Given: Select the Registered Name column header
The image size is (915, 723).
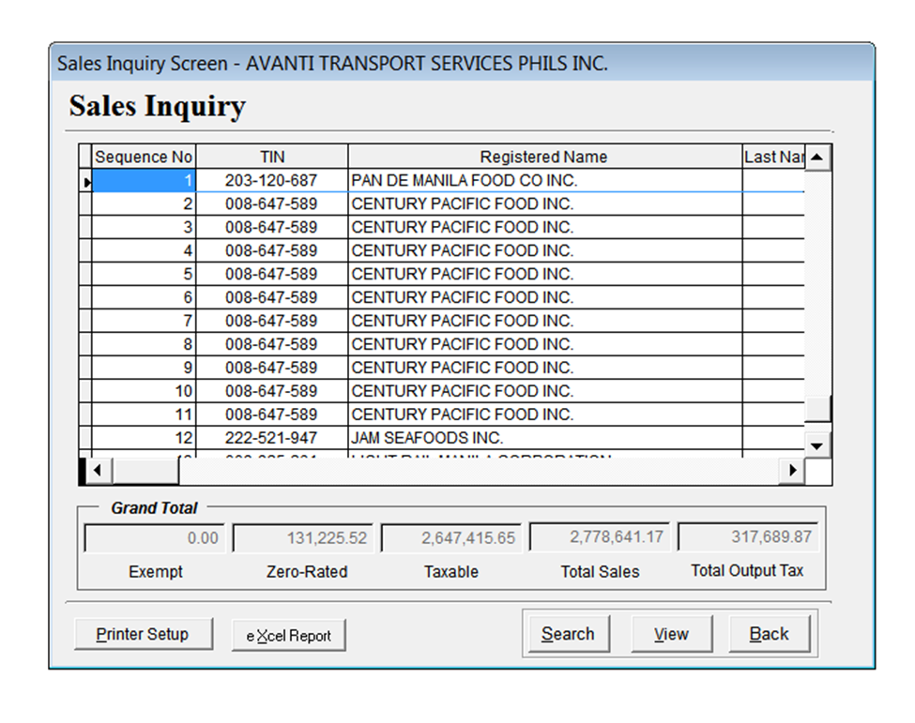Looking at the screenshot, I should click(545, 157).
